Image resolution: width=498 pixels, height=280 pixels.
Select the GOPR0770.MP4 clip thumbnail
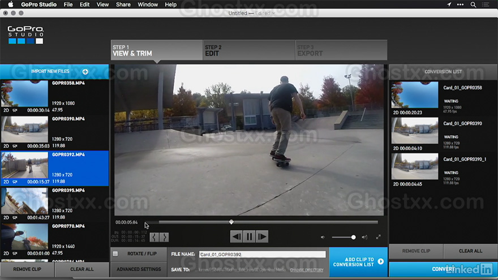point(24,237)
